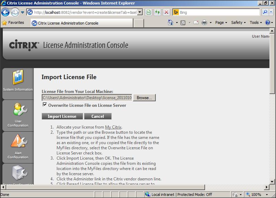
Task: Click the Browse... button
Action: pyautogui.click(x=144, y=98)
